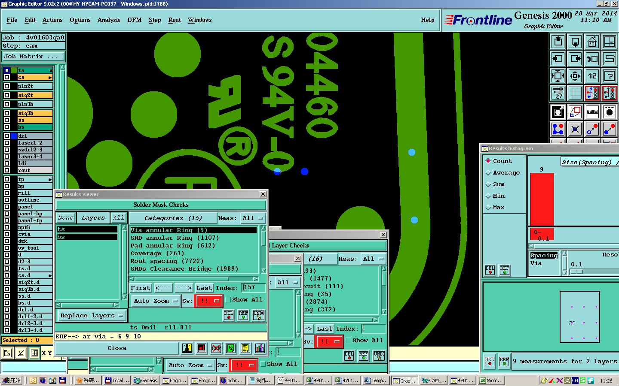Click the histogram bar chart icon in Results viewer
619x386 pixels.
point(260,348)
